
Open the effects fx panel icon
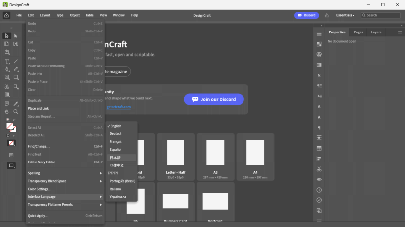point(319,75)
